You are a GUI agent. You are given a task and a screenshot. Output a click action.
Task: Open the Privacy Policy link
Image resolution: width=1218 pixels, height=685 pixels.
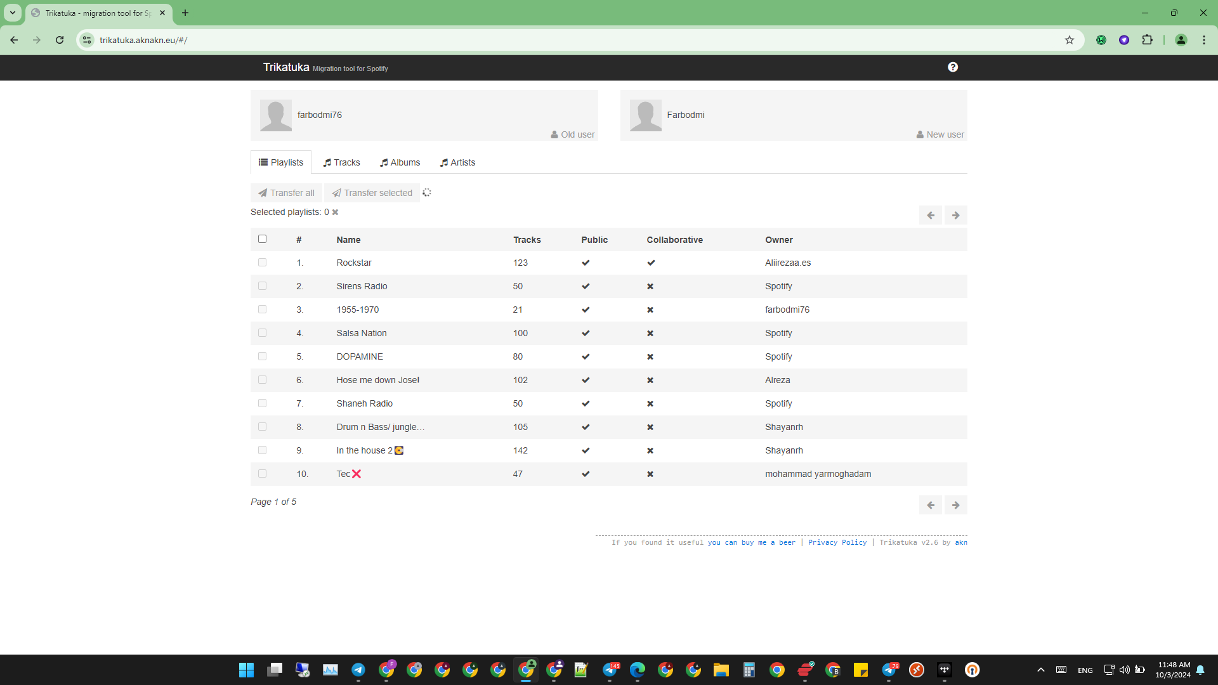837,543
